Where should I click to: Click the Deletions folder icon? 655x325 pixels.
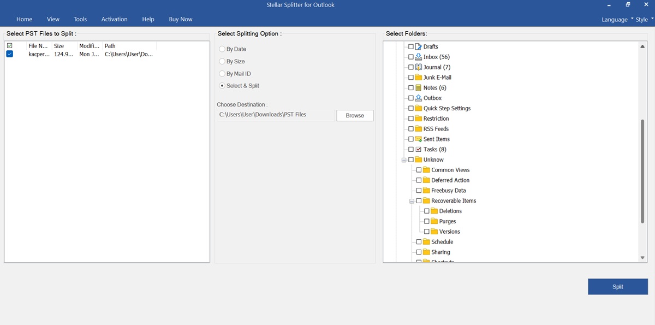click(434, 211)
